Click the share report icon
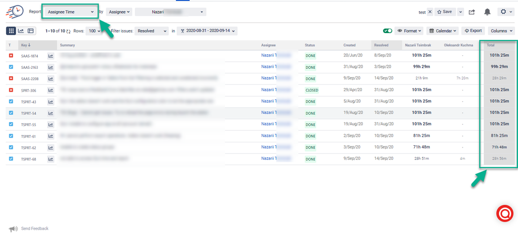This screenshot has width=518, height=238. 472,12
